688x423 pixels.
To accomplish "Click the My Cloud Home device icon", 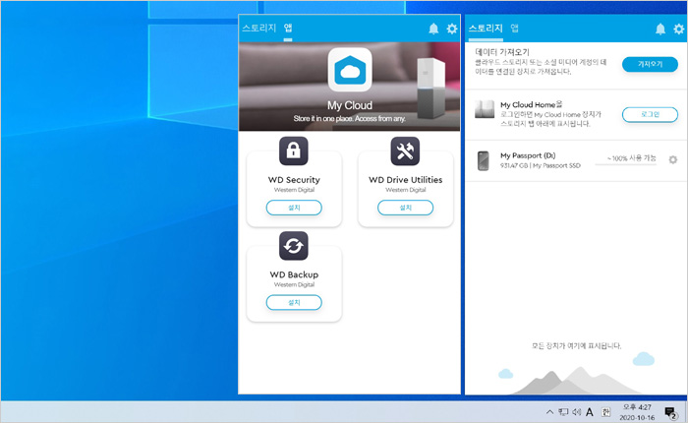I will (x=485, y=109).
